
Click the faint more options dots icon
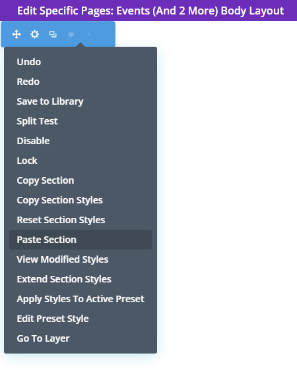coord(89,34)
